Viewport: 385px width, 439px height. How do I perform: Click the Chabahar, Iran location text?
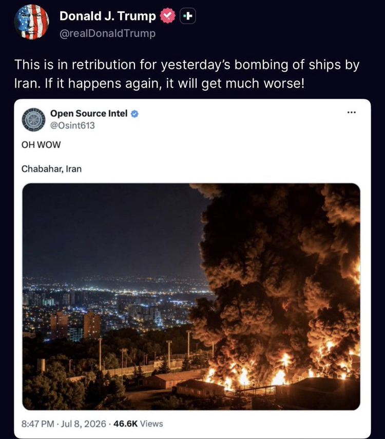pos(51,169)
